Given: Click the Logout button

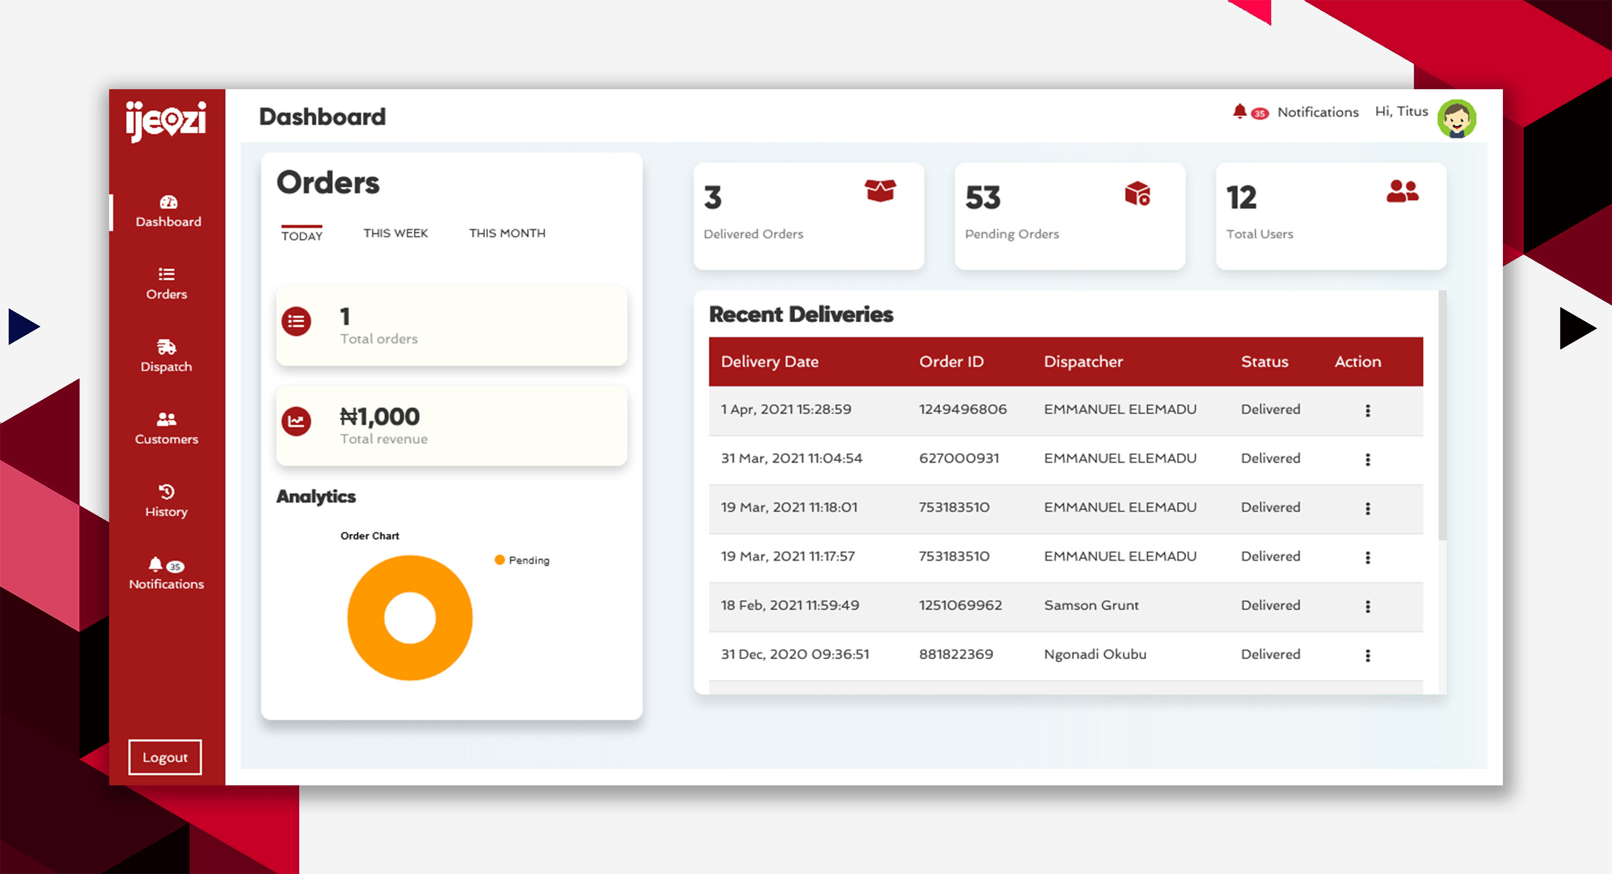Looking at the screenshot, I should [x=165, y=757].
